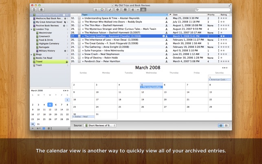Viewport: 262px width, 164px height.
Task: Select Highgate Cemetery in sidebar
Action: 49,44
